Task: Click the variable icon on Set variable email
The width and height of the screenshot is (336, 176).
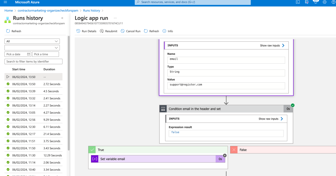Action: tap(95, 159)
